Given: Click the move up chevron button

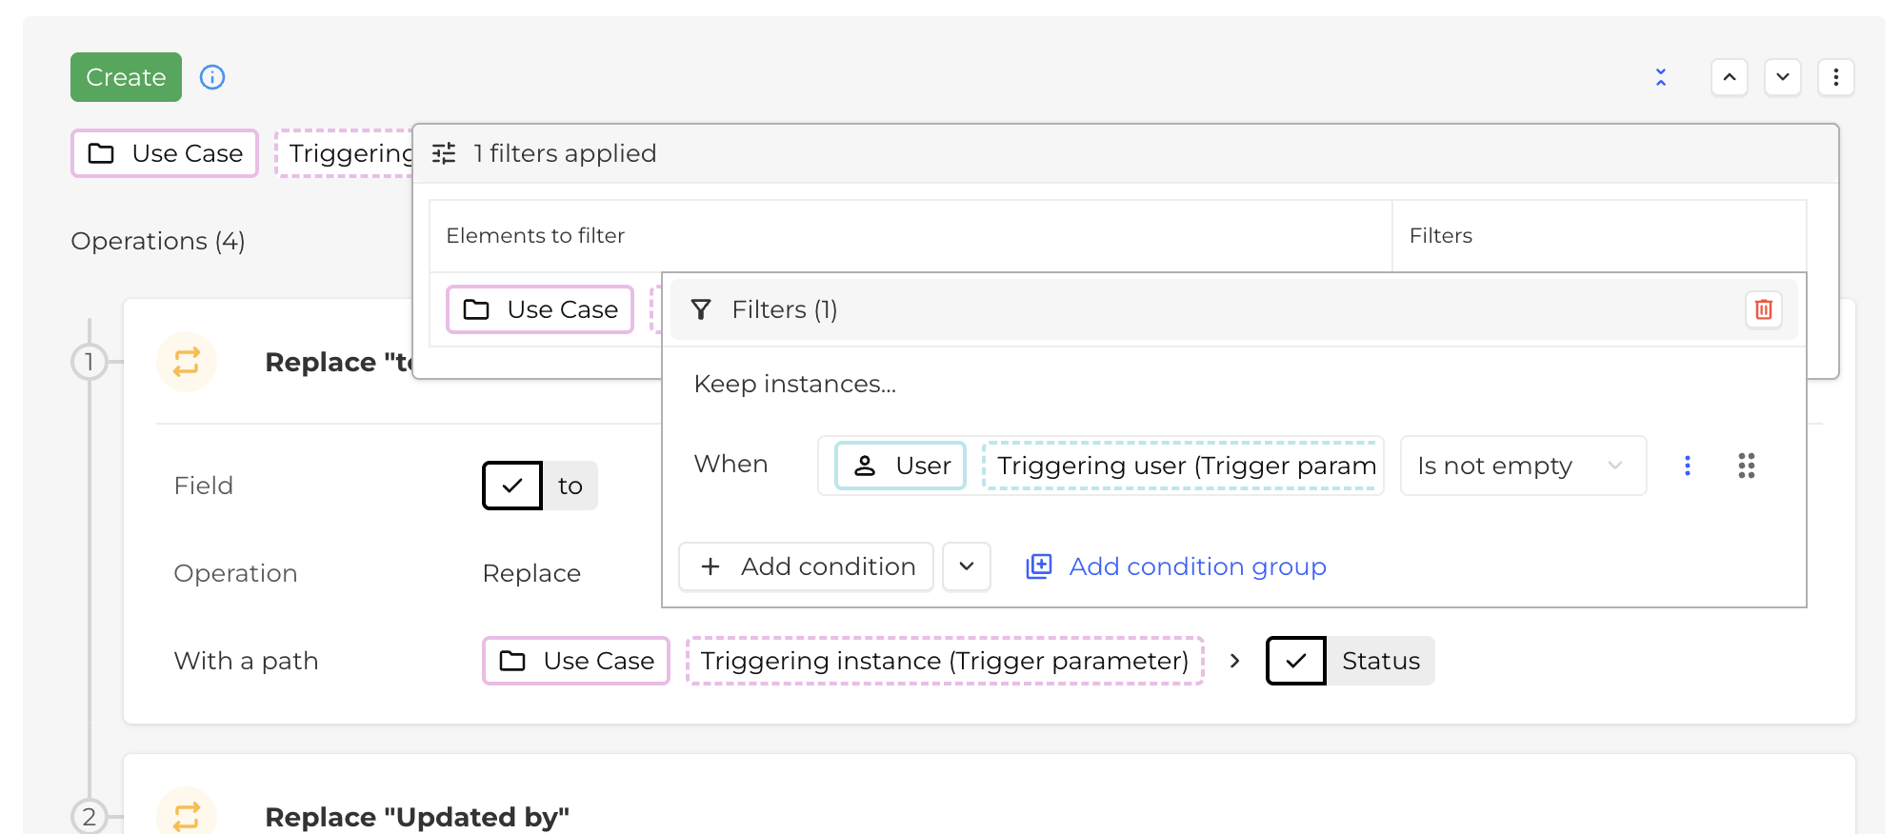Looking at the screenshot, I should tap(1729, 77).
